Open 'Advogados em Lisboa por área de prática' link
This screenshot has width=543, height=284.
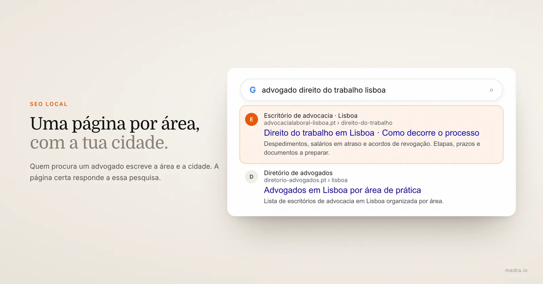pyautogui.click(x=342, y=190)
